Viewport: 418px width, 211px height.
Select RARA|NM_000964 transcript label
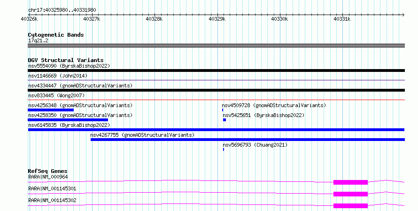48,177
